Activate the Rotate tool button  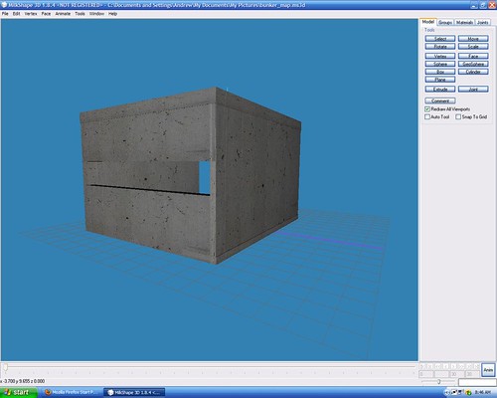pyautogui.click(x=440, y=47)
